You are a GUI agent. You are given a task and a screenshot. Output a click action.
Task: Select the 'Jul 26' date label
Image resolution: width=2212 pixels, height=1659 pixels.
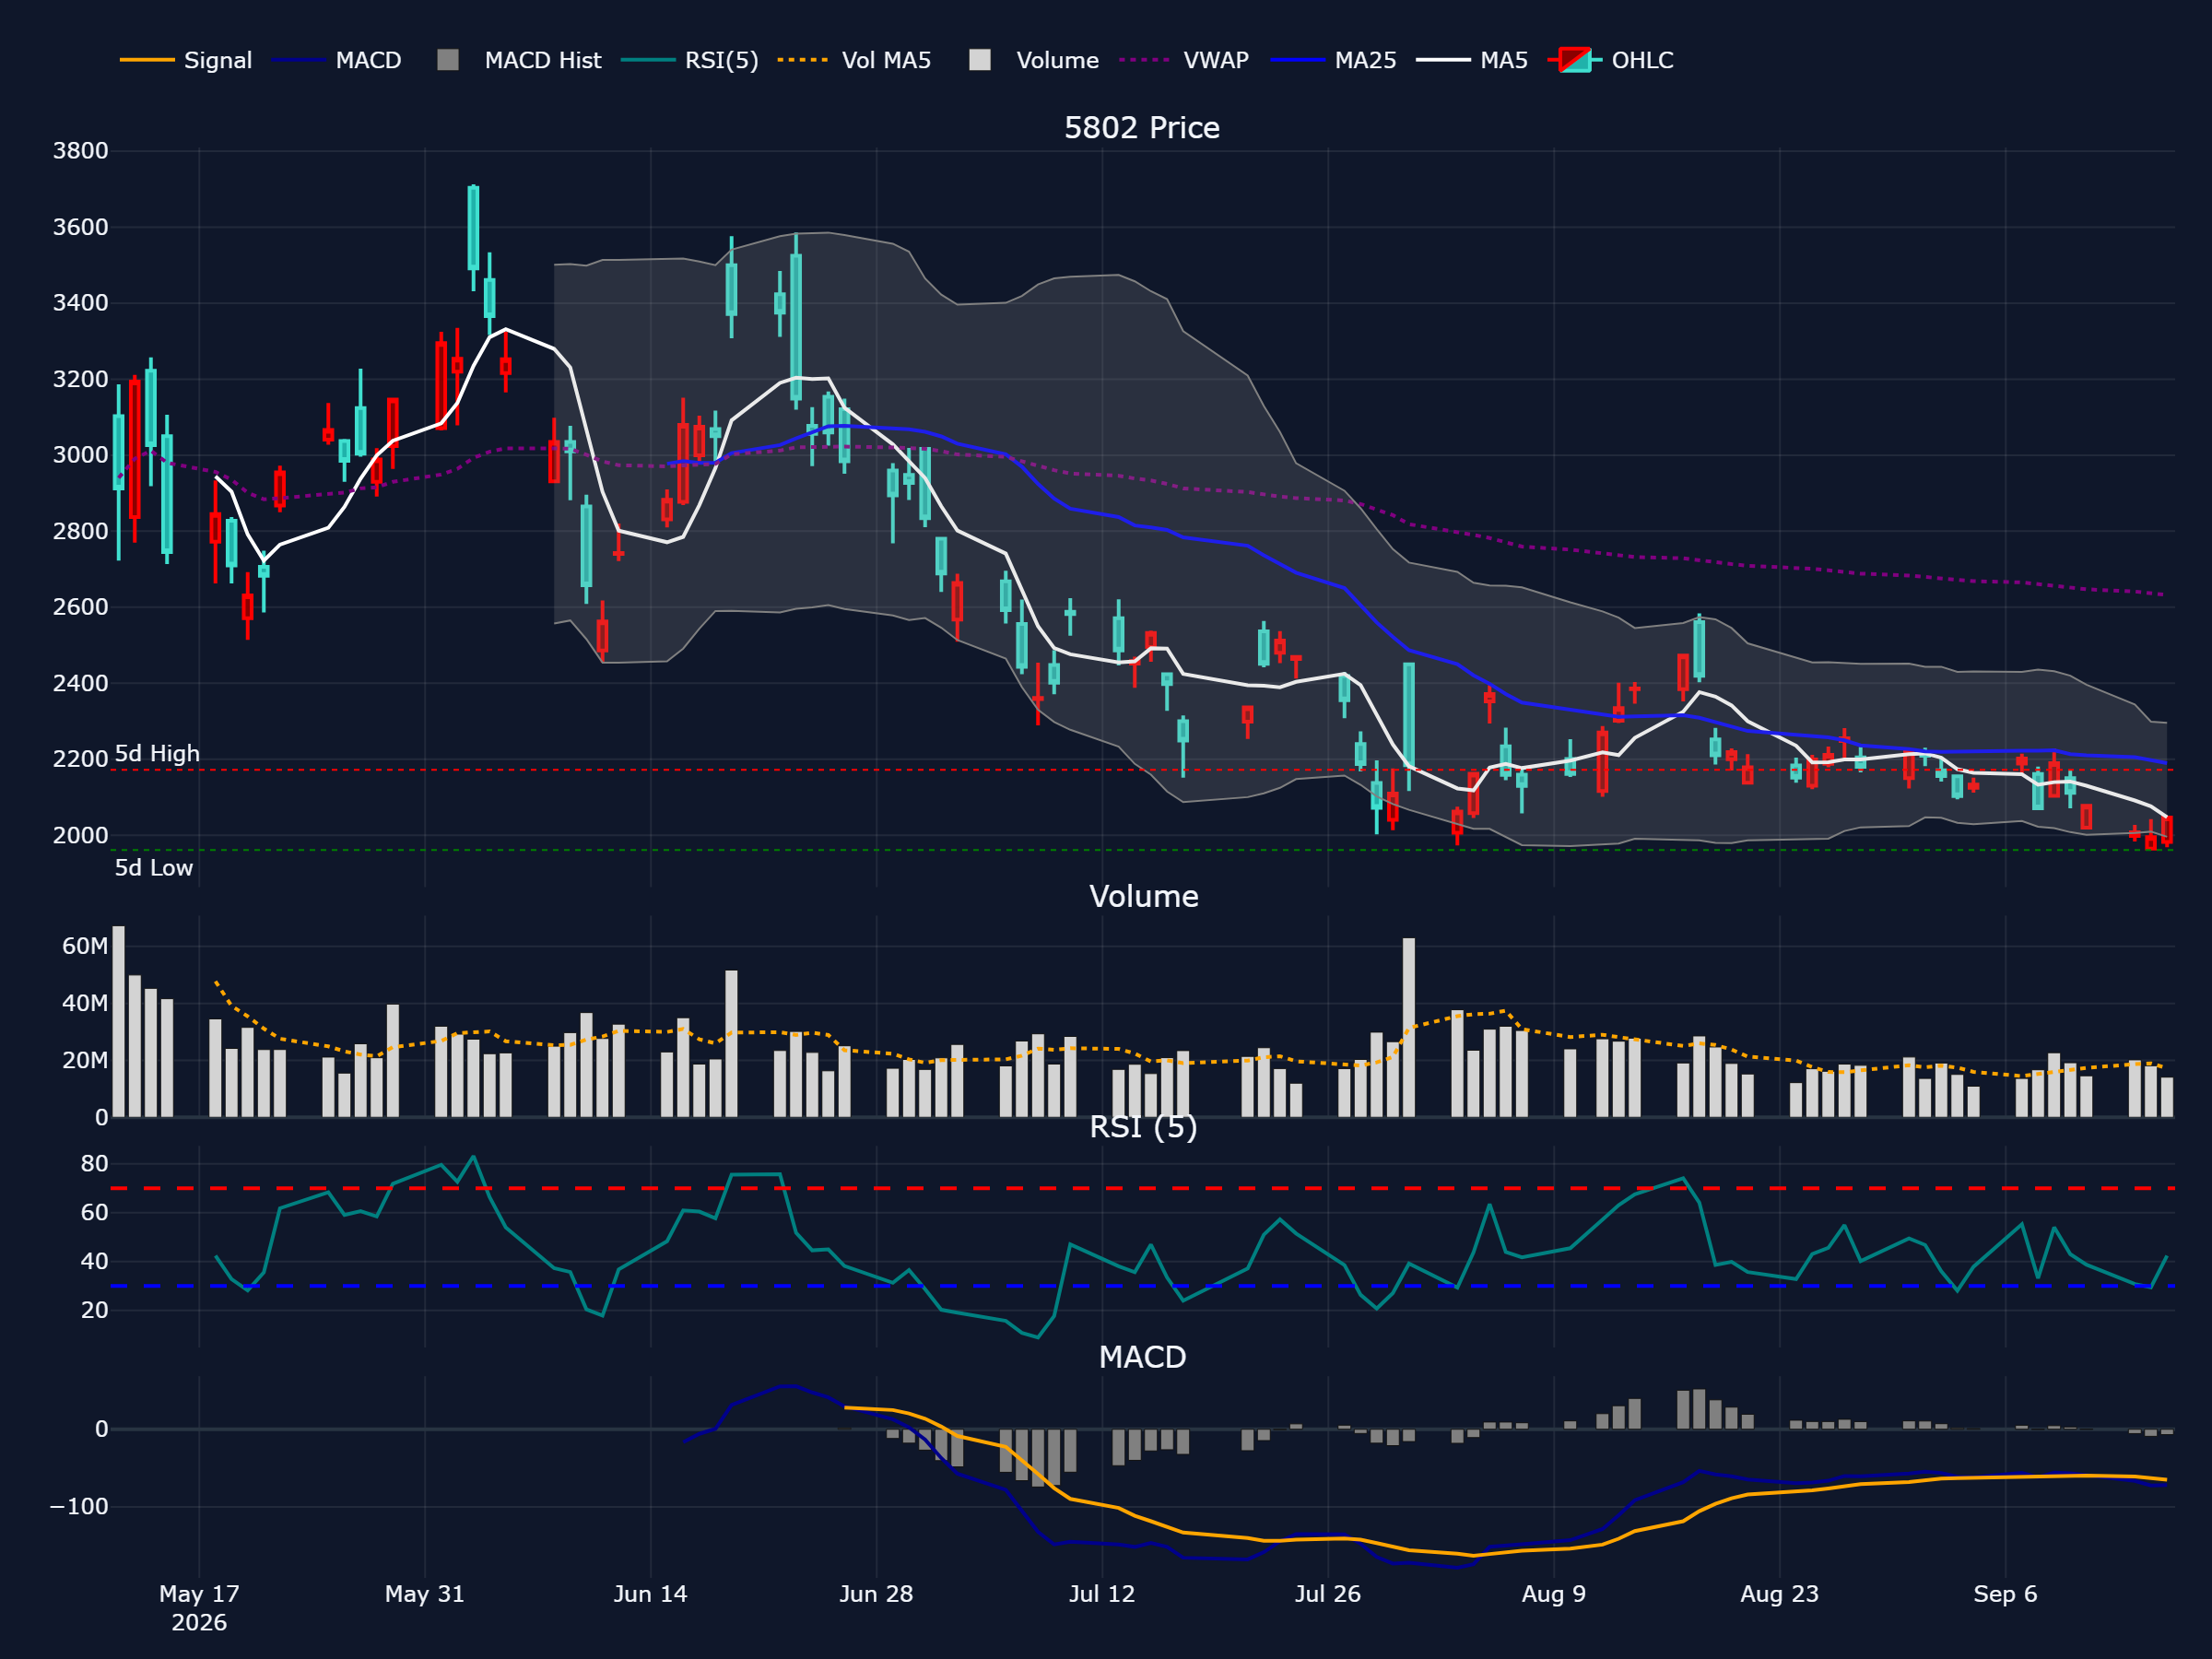click(1328, 1594)
